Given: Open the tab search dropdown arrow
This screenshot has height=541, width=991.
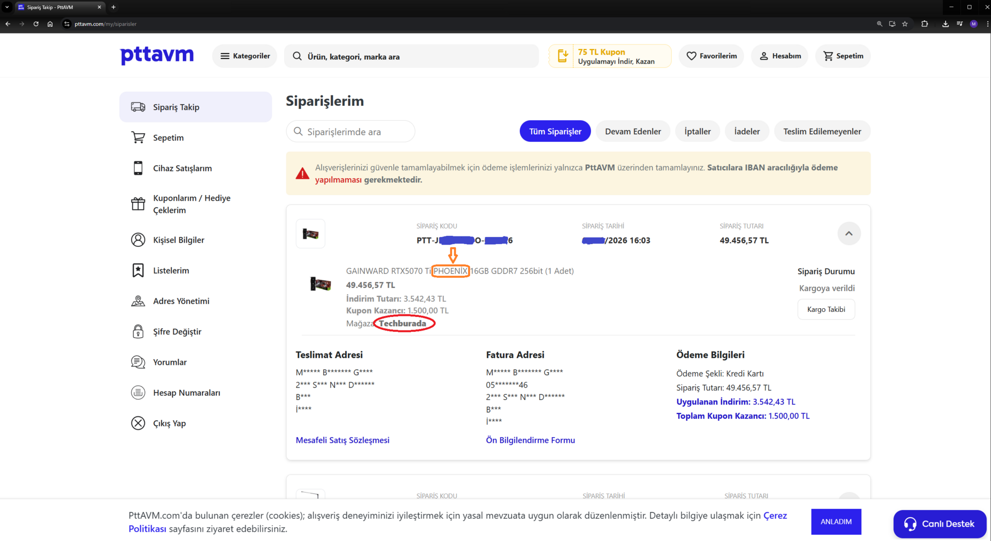Looking at the screenshot, I should point(7,7).
